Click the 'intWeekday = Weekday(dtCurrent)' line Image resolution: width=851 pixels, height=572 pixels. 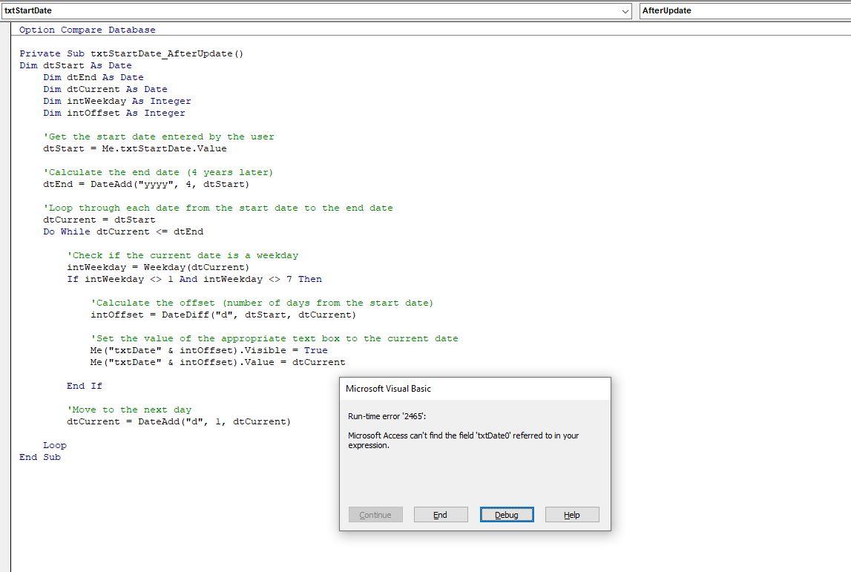click(x=158, y=268)
